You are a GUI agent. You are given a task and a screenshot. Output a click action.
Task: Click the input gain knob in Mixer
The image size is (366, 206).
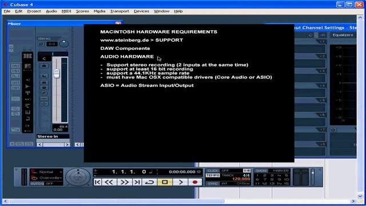point(63,43)
